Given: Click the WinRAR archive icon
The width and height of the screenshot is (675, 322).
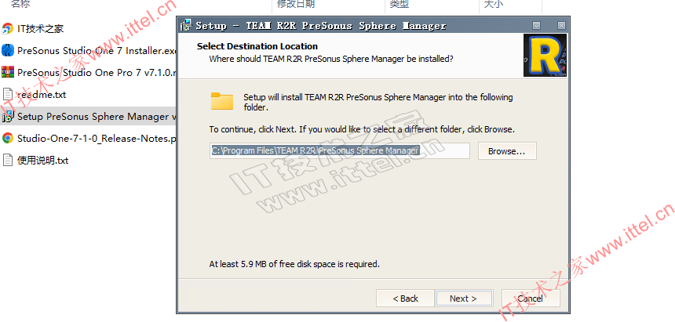Looking at the screenshot, I should (x=8, y=73).
